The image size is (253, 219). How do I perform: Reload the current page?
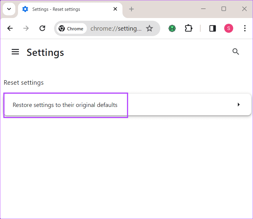click(42, 28)
